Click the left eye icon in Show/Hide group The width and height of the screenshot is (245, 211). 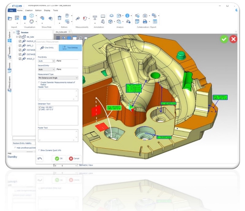coord(42,18)
